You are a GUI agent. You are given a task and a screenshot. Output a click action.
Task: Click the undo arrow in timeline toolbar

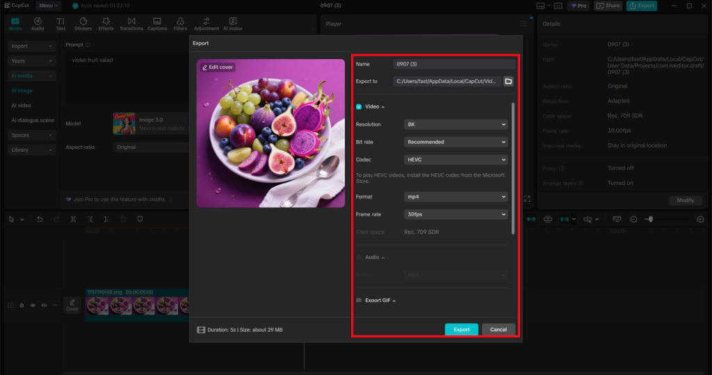[40, 219]
